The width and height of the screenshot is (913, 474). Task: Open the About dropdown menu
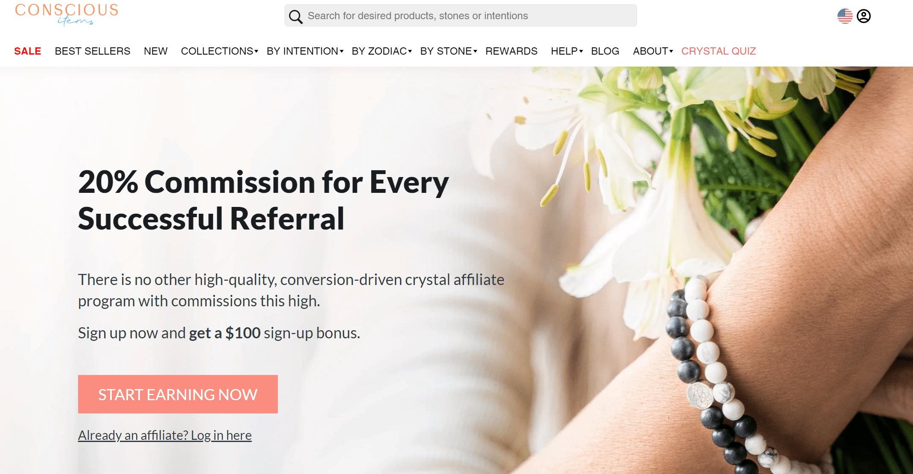[x=653, y=51]
